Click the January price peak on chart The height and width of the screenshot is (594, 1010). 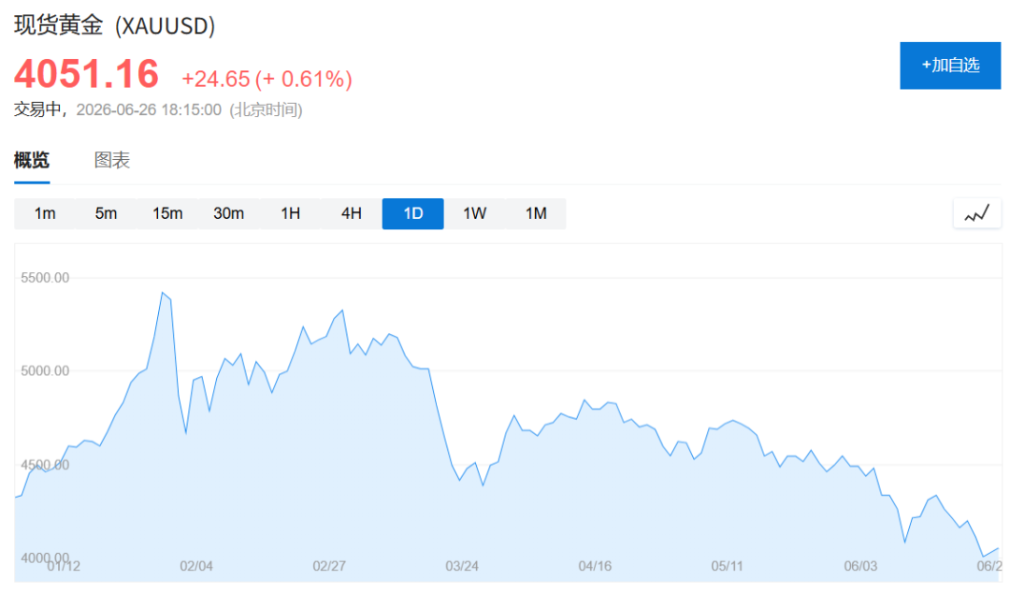(x=163, y=293)
